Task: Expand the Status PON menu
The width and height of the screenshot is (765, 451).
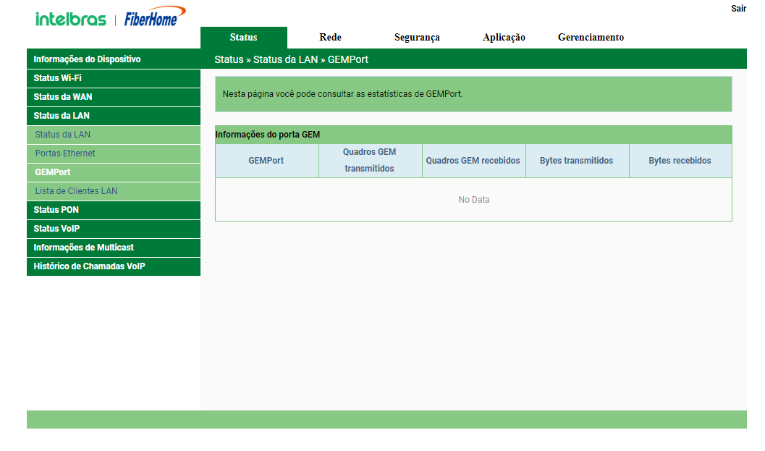Action: point(114,210)
